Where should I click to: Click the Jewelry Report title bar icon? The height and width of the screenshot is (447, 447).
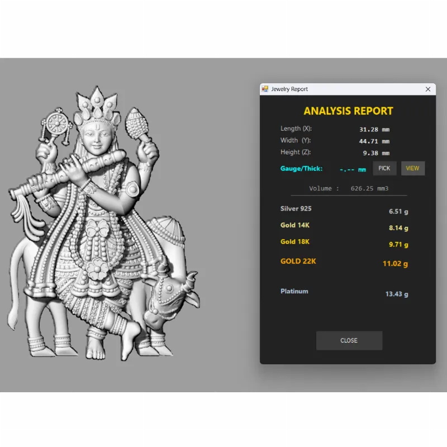pyautogui.click(x=265, y=89)
